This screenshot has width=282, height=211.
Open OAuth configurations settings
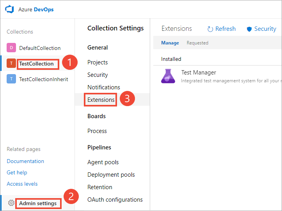pos(115,200)
